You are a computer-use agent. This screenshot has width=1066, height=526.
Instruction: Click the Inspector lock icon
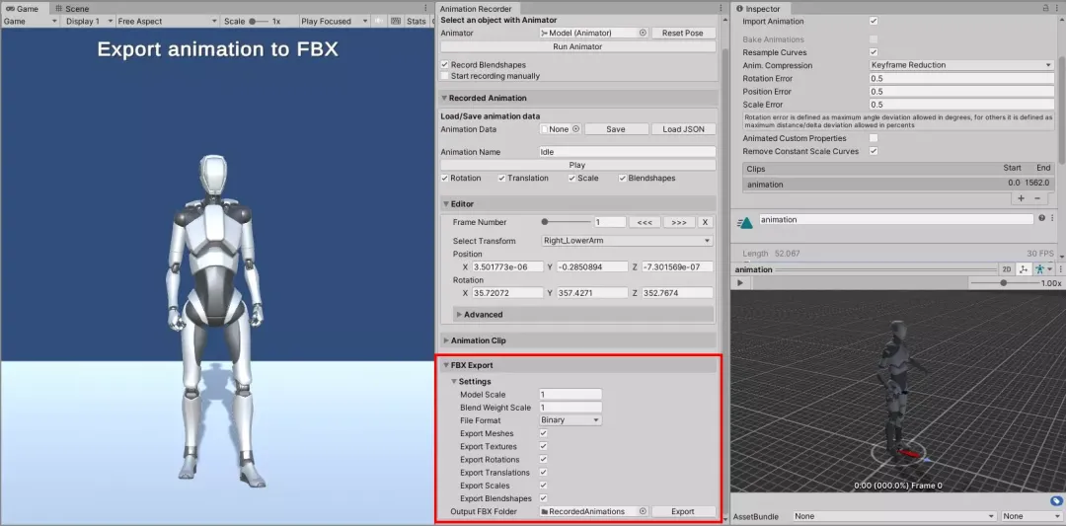pyautogui.click(x=1045, y=8)
